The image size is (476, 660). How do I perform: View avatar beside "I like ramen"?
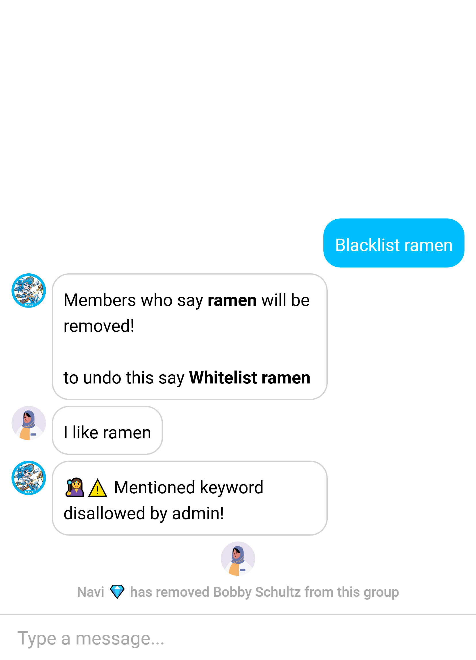click(x=29, y=423)
